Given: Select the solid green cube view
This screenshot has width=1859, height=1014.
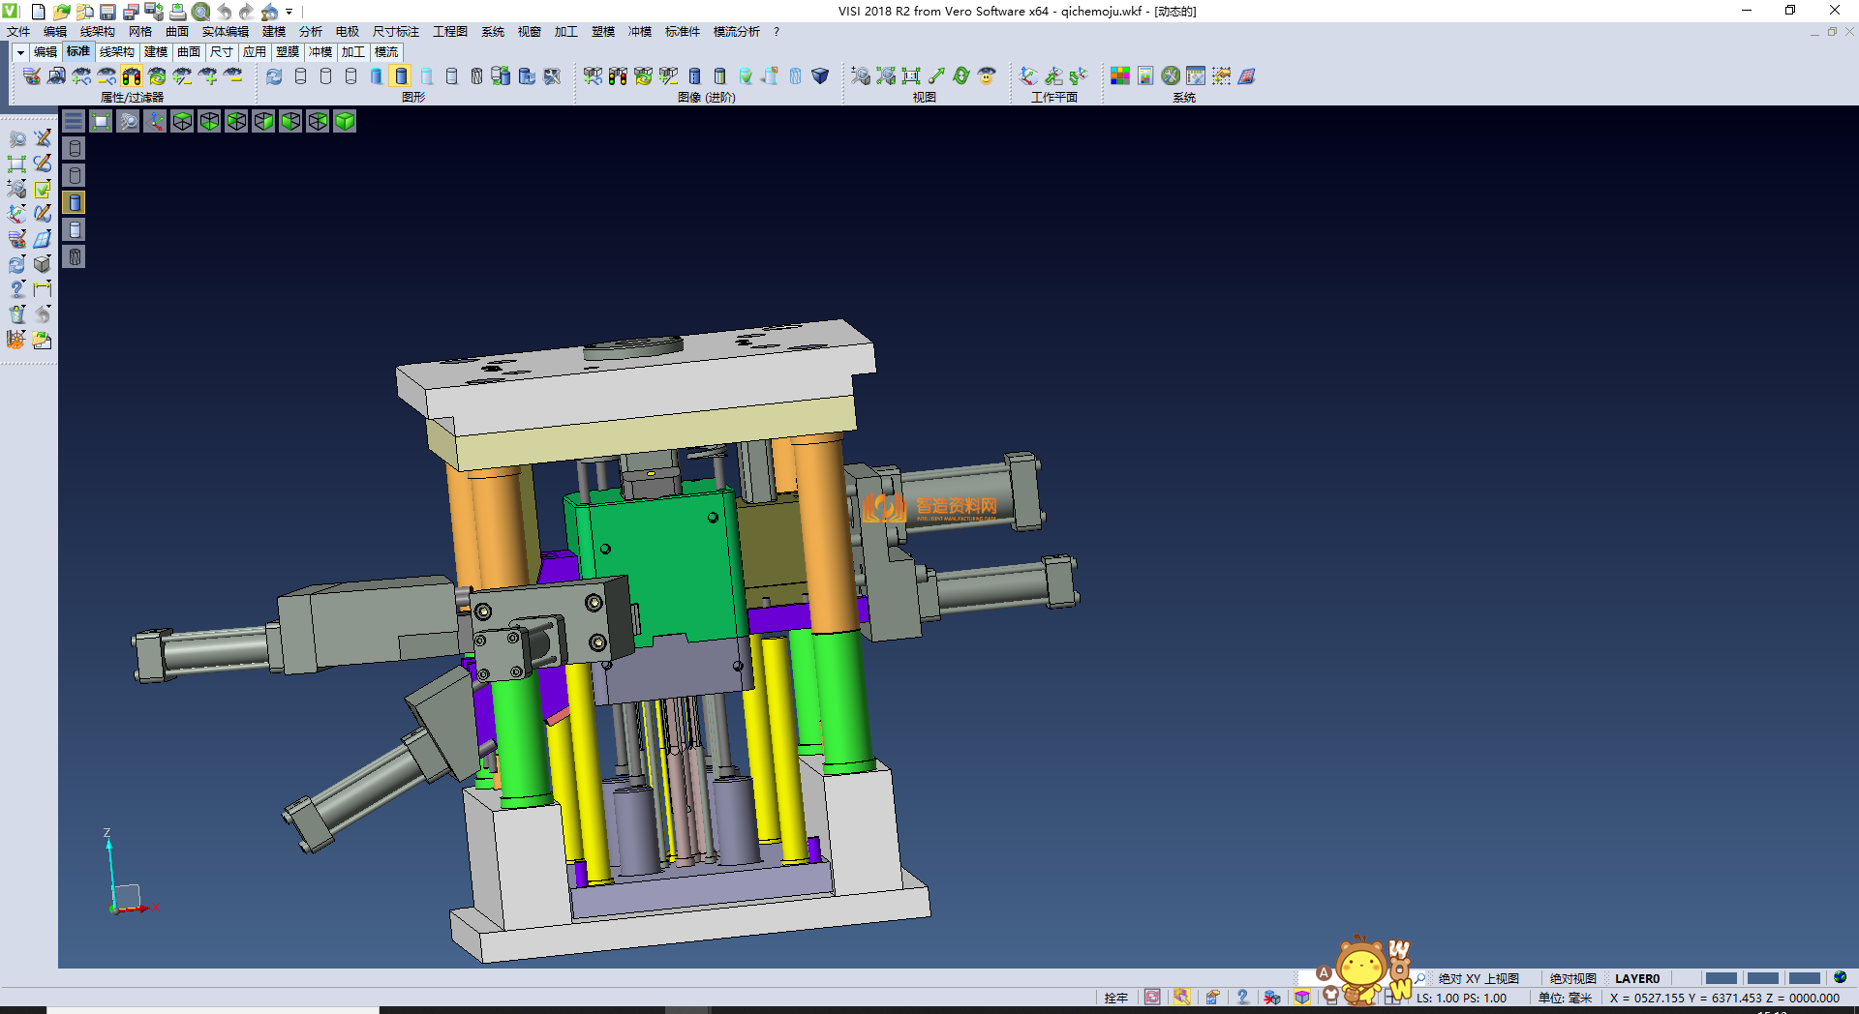Looking at the screenshot, I should [x=345, y=121].
